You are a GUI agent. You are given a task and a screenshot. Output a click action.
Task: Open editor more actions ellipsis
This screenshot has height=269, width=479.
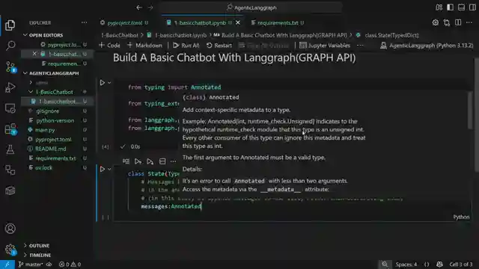469,22
